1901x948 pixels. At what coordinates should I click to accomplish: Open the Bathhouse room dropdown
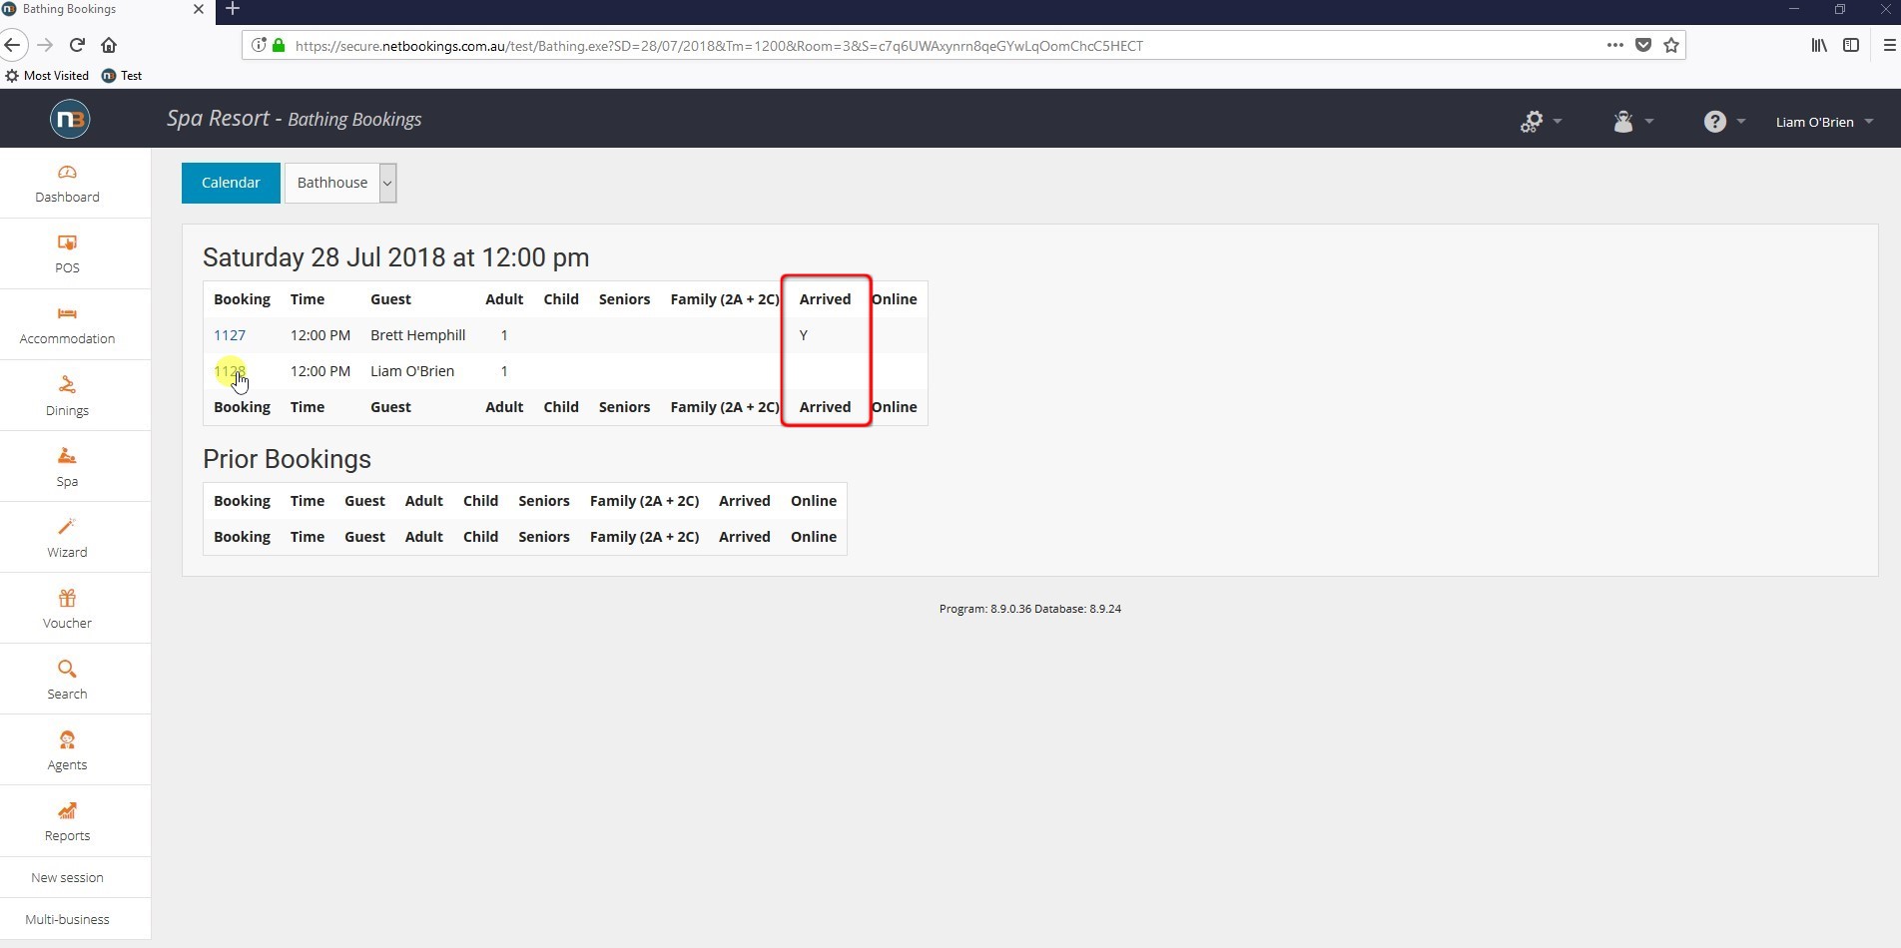pos(340,183)
